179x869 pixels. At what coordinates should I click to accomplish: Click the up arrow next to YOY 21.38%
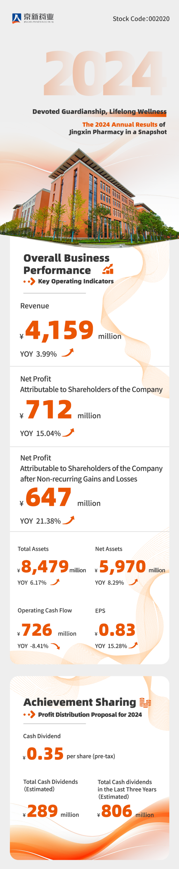(68, 520)
